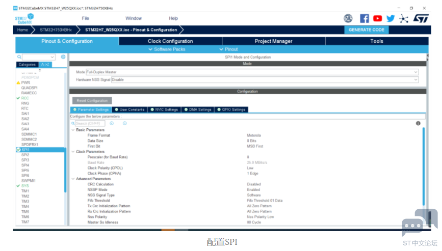
Task: Open the peripheral search combo box
Action: [x=39, y=57]
